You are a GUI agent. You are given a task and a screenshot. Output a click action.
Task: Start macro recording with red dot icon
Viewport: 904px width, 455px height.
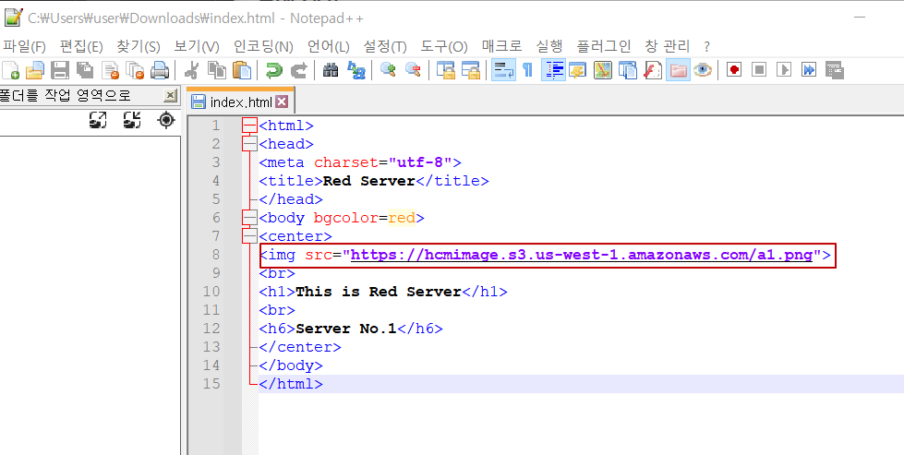point(734,70)
